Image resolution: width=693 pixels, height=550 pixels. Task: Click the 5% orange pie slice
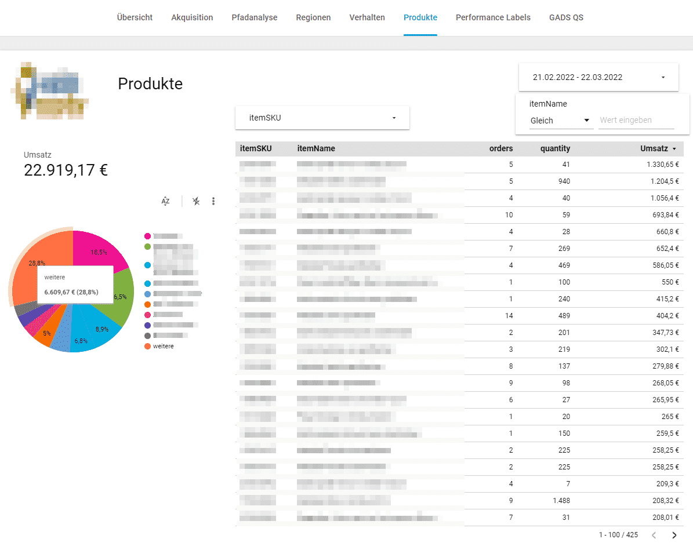point(46,332)
